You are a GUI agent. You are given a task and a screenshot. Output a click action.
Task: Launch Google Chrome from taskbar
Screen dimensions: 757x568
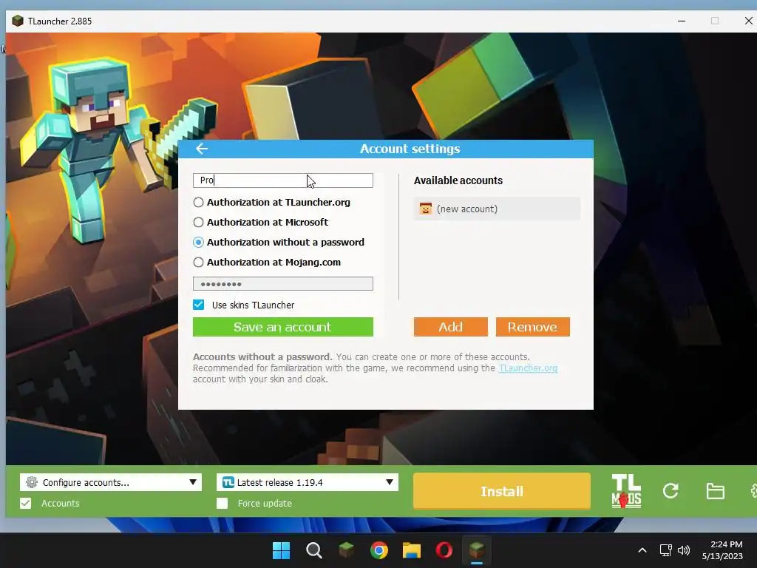379,550
